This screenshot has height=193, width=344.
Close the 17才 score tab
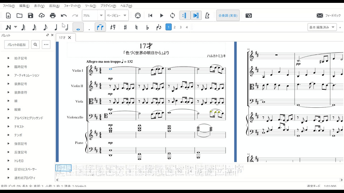70,38
